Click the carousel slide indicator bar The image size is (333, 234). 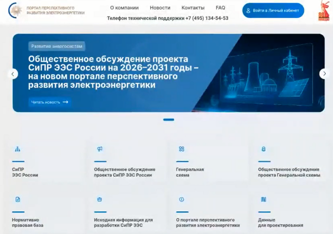(168, 120)
